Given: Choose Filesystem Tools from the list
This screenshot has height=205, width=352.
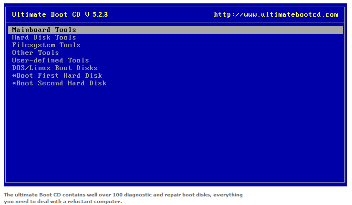Looking at the screenshot, I should pyautogui.click(x=46, y=45).
